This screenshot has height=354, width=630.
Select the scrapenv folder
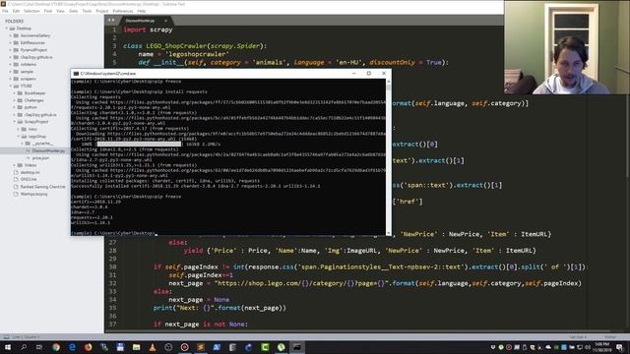pos(29,79)
